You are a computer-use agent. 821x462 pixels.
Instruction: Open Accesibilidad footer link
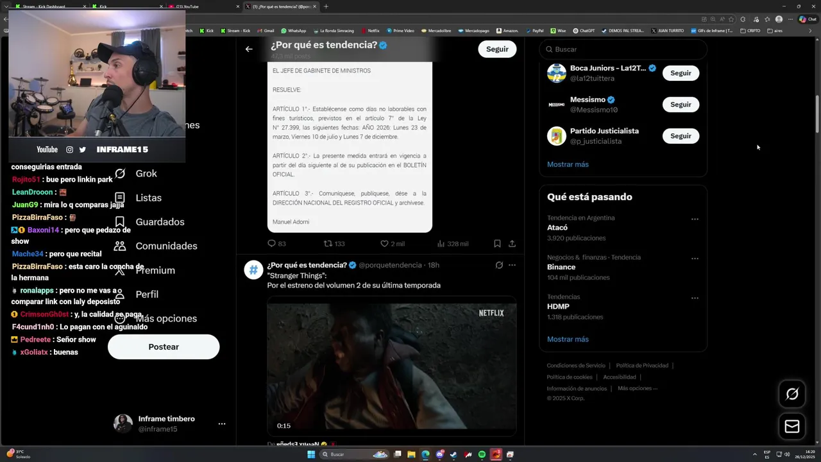click(x=620, y=377)
